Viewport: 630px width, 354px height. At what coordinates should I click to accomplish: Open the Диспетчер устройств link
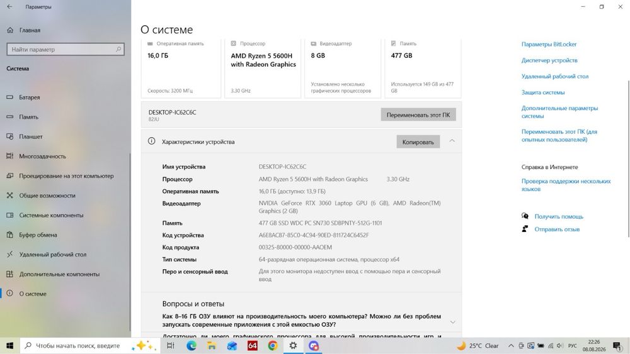click(x=549, y=60)
